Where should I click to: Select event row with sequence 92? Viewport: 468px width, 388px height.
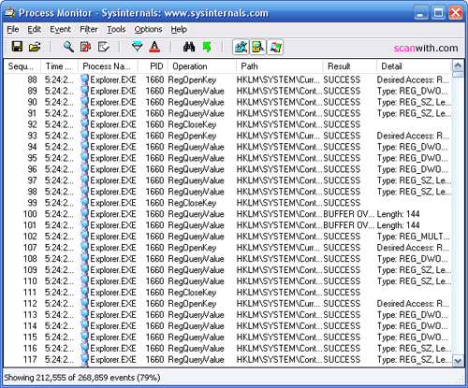pos(227,124)
